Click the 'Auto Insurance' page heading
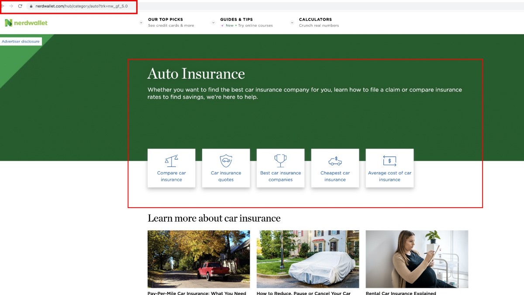Screen dimensions: 524x295 tap(196, 73)
